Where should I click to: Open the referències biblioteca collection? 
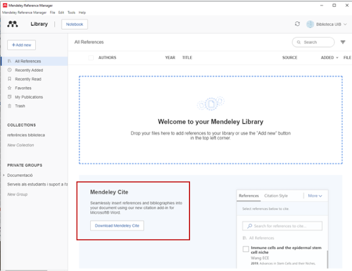tap(26, 135)
